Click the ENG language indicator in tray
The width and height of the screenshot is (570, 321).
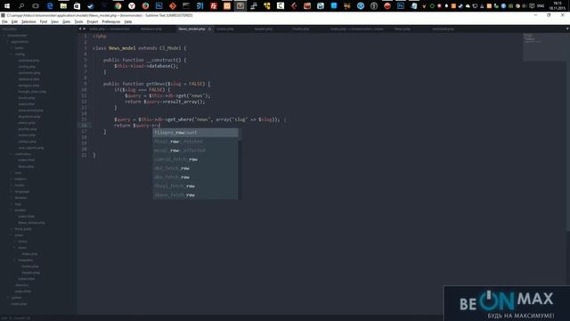coord(541,6)
